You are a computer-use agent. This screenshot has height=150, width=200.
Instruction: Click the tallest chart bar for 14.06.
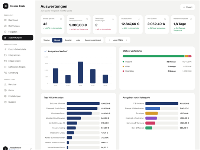click(x=80, y=72)
